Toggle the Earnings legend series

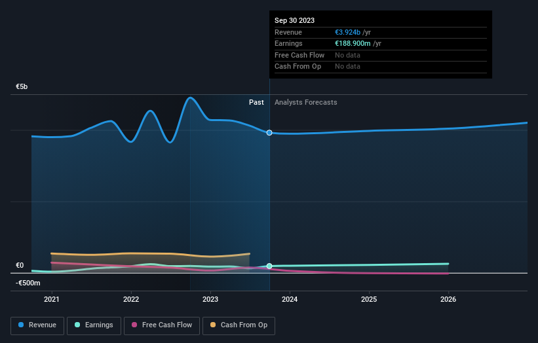click(x=94, y=325)
